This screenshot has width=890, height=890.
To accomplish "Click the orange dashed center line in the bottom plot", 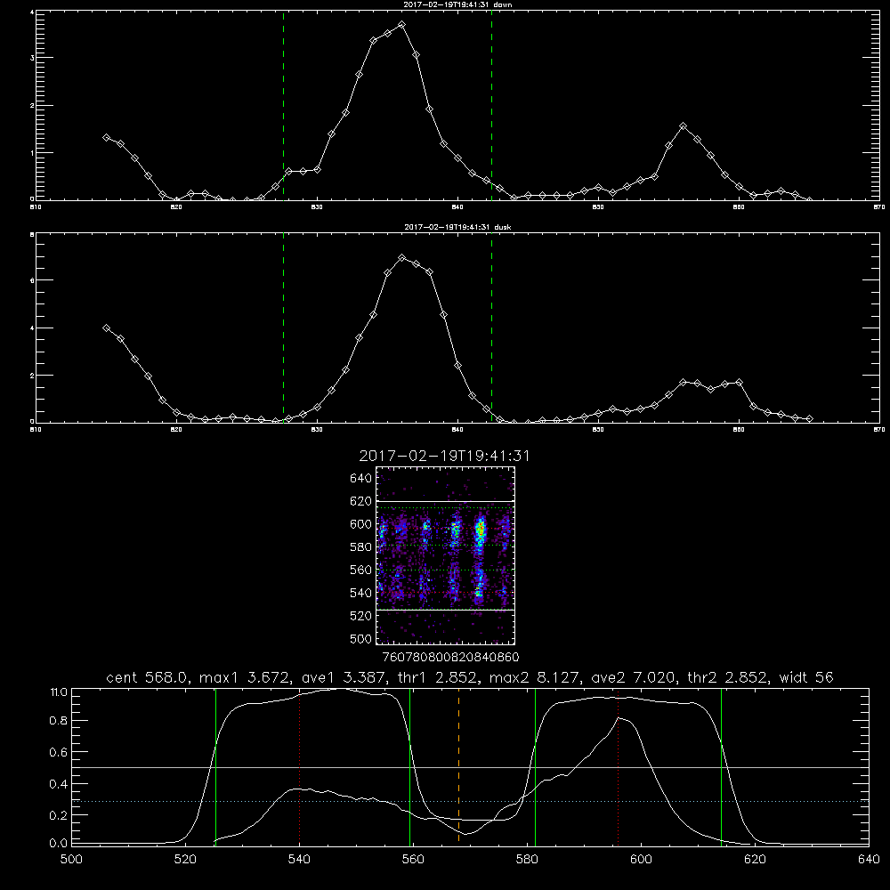I will (x=458, y=766).
